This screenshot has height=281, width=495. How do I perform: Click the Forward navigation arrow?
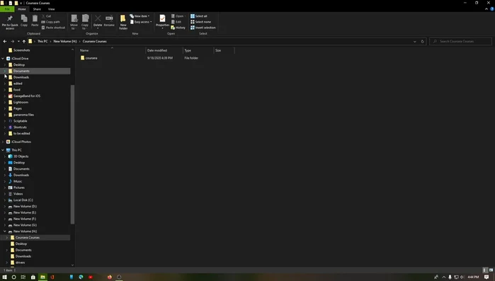pos(12,41)
